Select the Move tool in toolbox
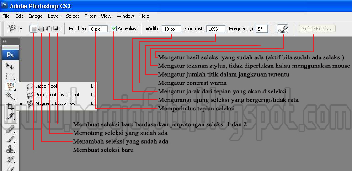This screenshot has width=352, height=171. pyautogui.click(x=10, y=66)
